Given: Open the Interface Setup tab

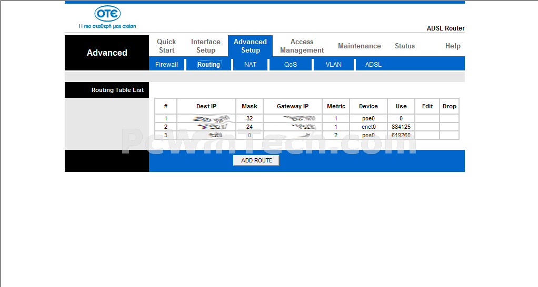Looking at the screenshot, I should pyautogui.click(x=205, y=46).
